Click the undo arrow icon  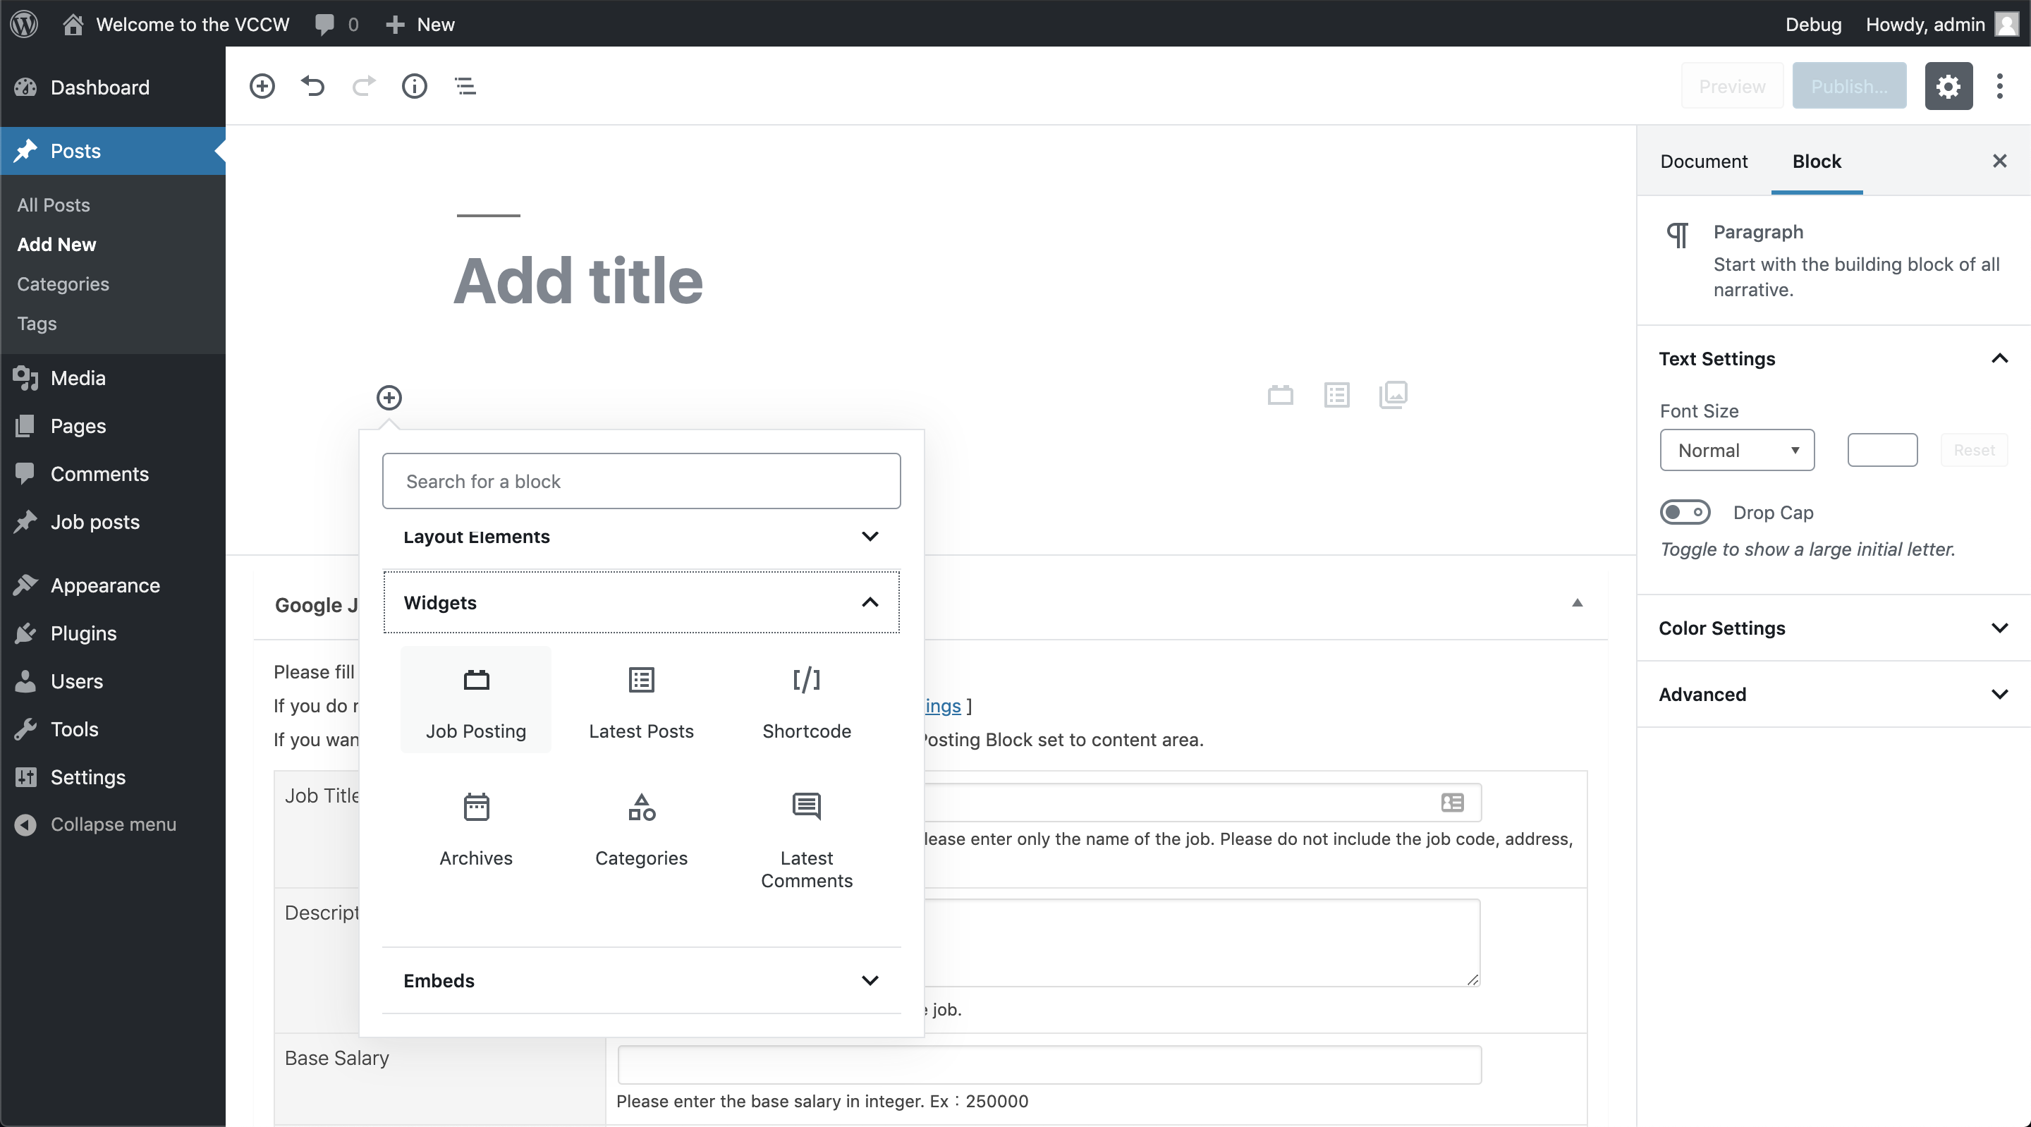tap(312, 85)
